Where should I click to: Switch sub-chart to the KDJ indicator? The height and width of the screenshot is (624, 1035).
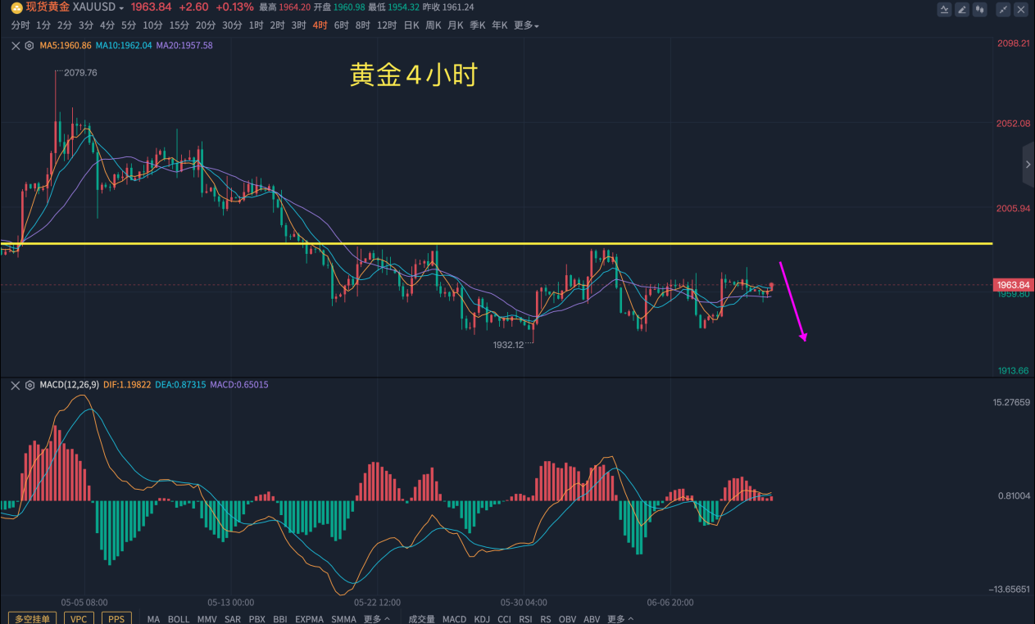(482, 619)
